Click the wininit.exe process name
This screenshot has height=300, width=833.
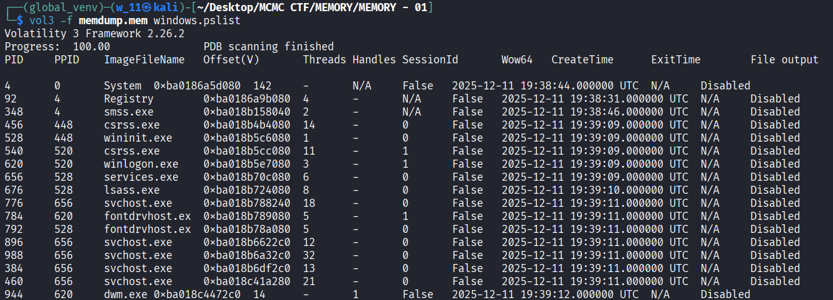point(138,138)
